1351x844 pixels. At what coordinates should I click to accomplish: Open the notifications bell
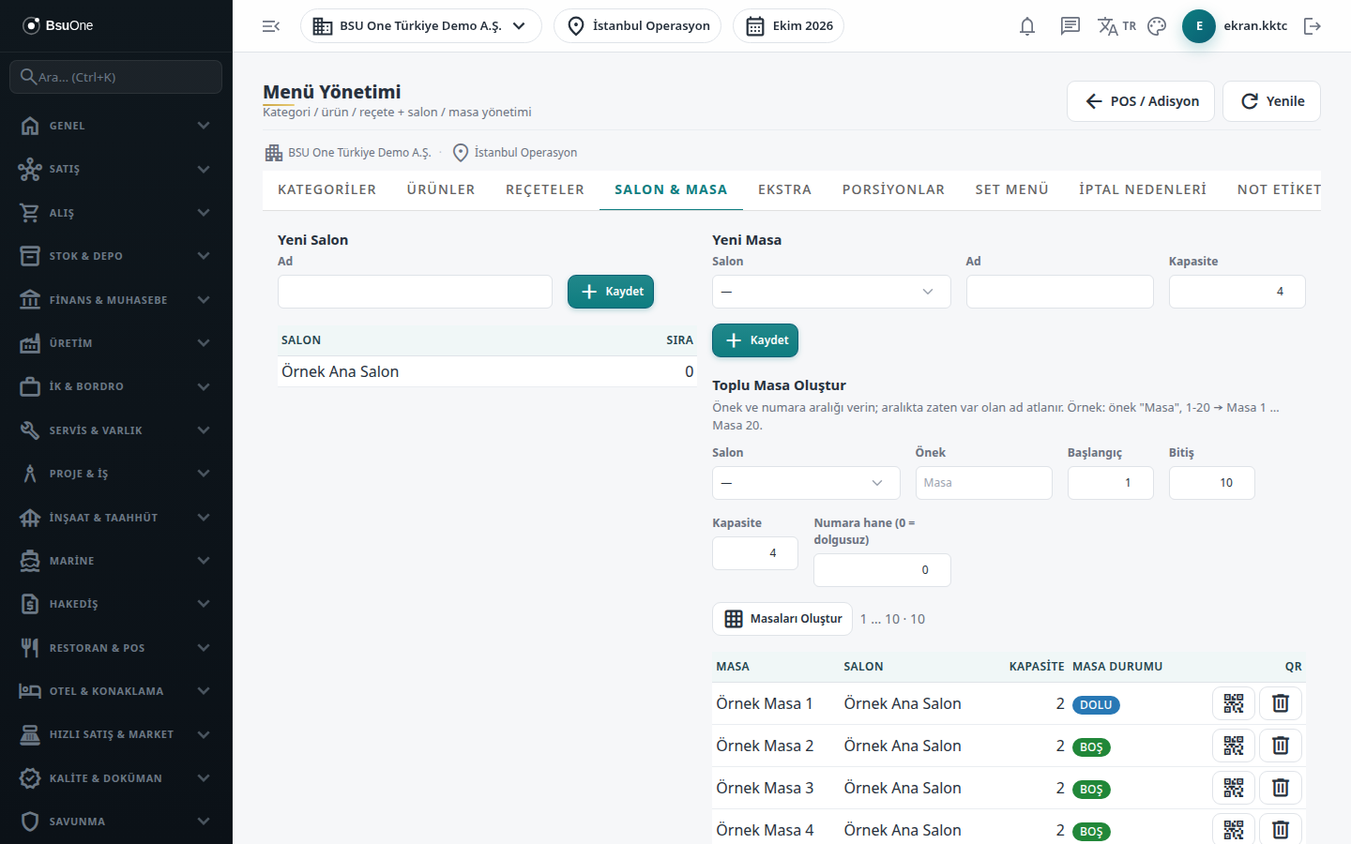1027,26
